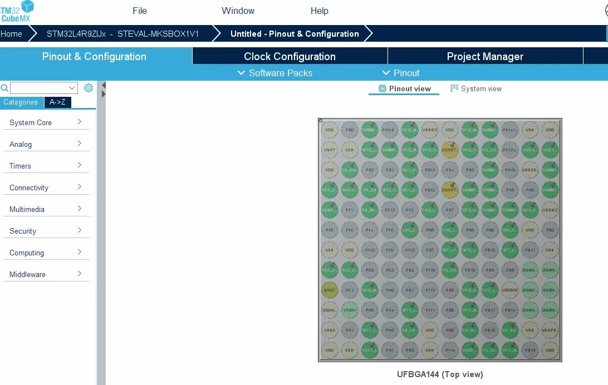Click the Untitled - Pinout & Configuration breadcrumb
Image resolution: width=608 pixels, height=385 pixels.
point(295,34)
